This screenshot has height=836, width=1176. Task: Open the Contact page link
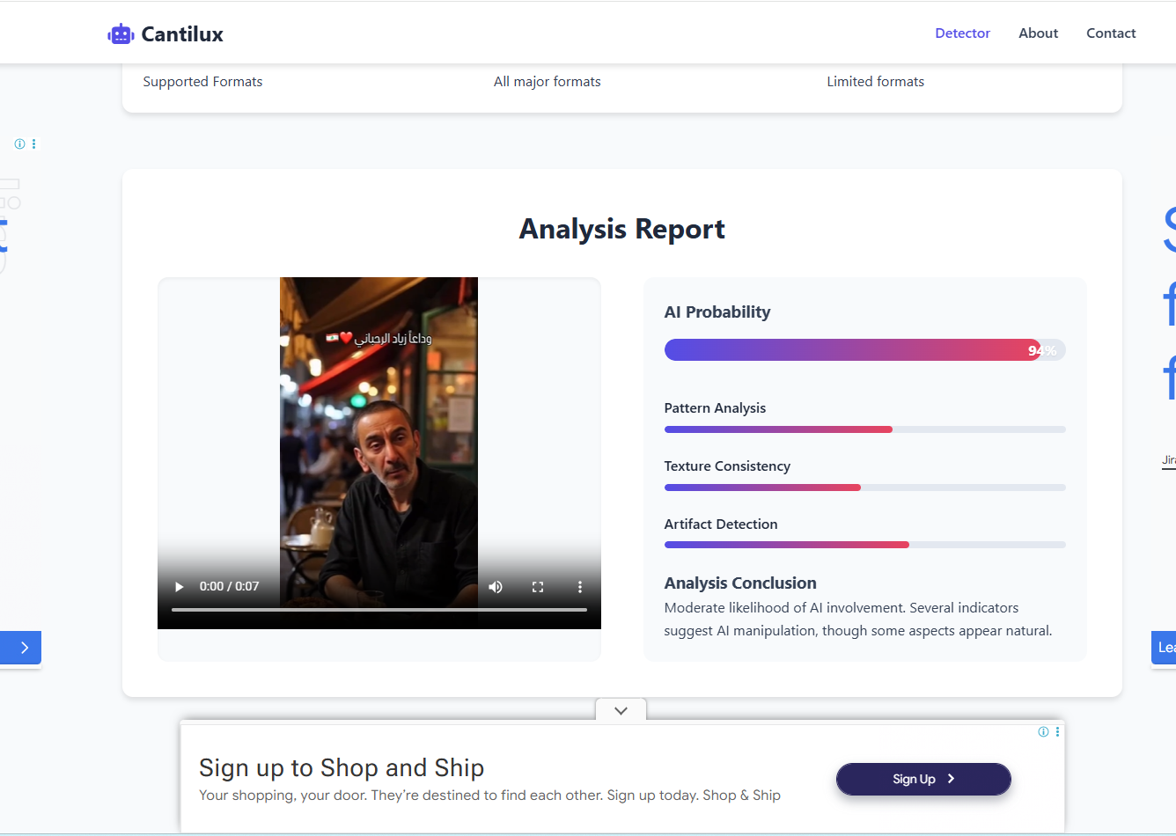pyautogui.click(x=1111, y=33)
